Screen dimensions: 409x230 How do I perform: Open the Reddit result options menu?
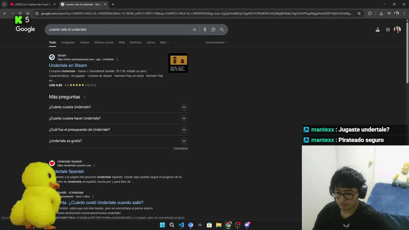[x=93, y=196]
